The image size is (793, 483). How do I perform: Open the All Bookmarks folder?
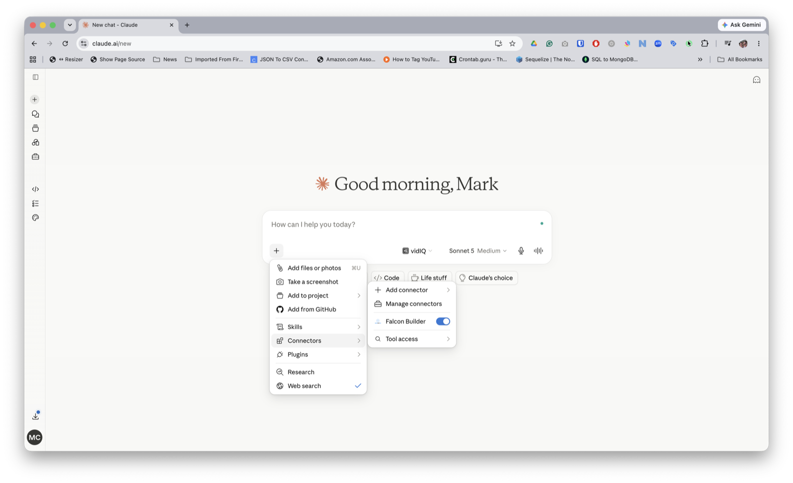tap(740, 59)
